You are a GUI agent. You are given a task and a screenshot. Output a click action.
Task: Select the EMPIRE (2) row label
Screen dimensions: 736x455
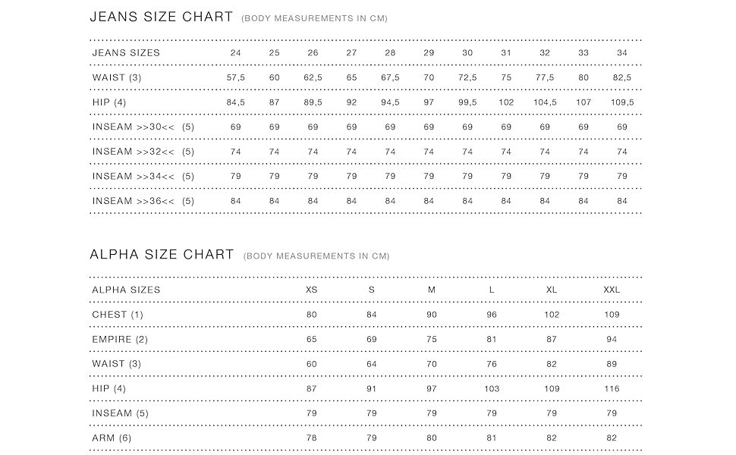pos(120,339)
